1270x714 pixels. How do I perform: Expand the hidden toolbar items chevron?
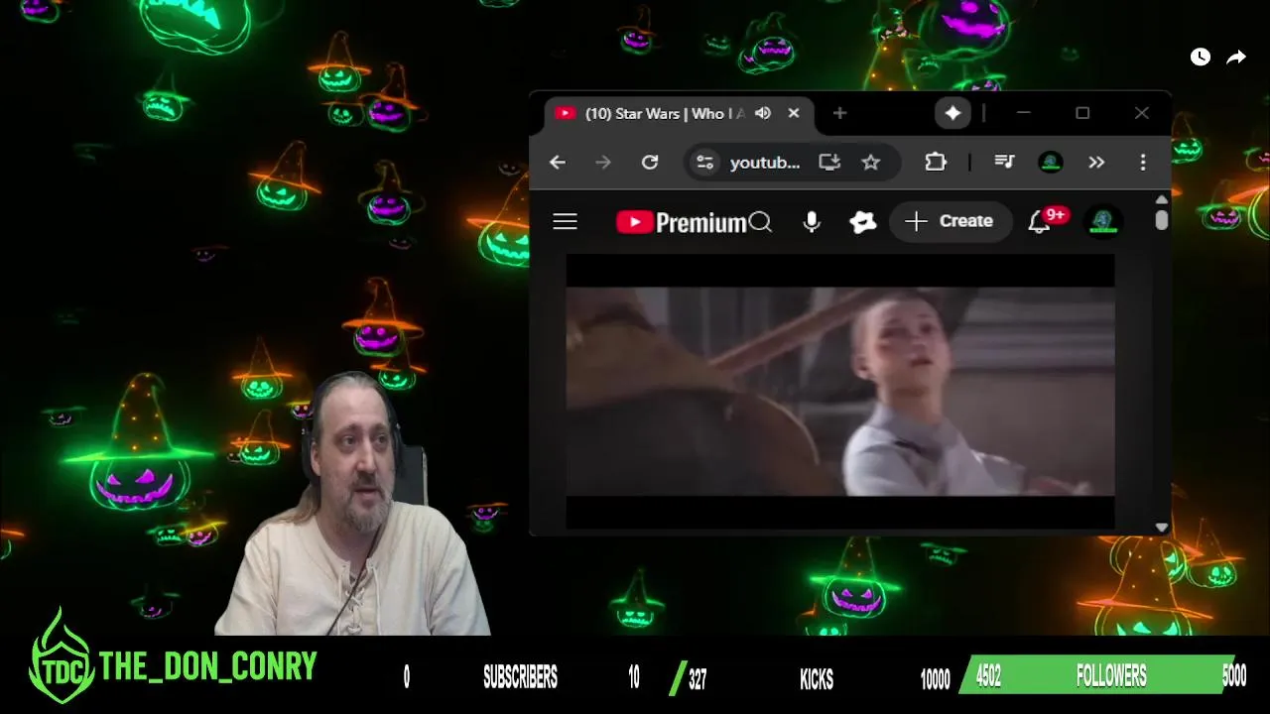point(1096,163)
